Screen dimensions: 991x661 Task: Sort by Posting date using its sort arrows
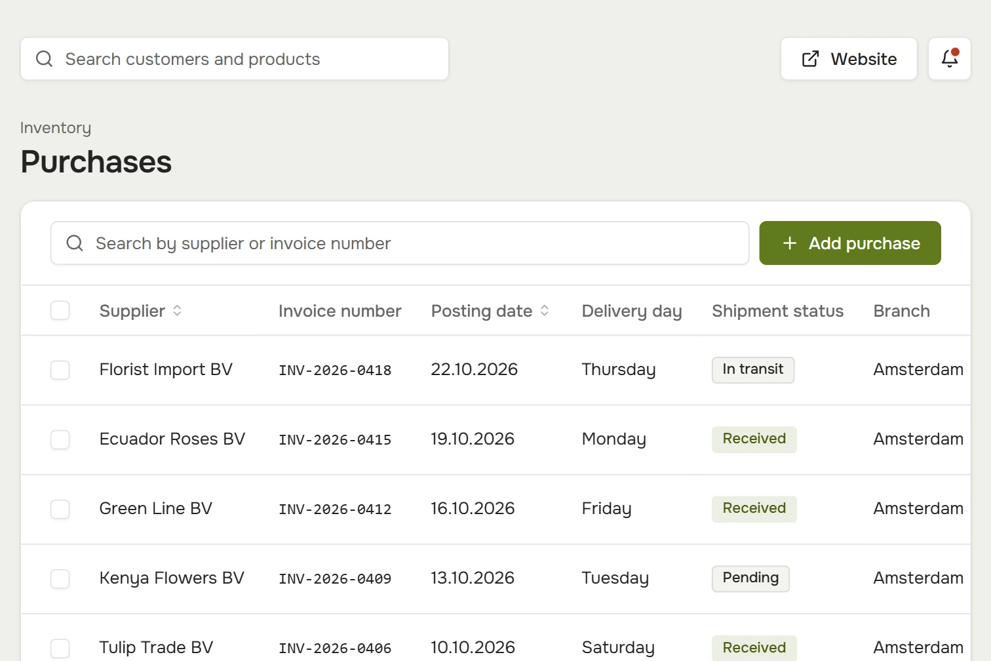[545, 311]
